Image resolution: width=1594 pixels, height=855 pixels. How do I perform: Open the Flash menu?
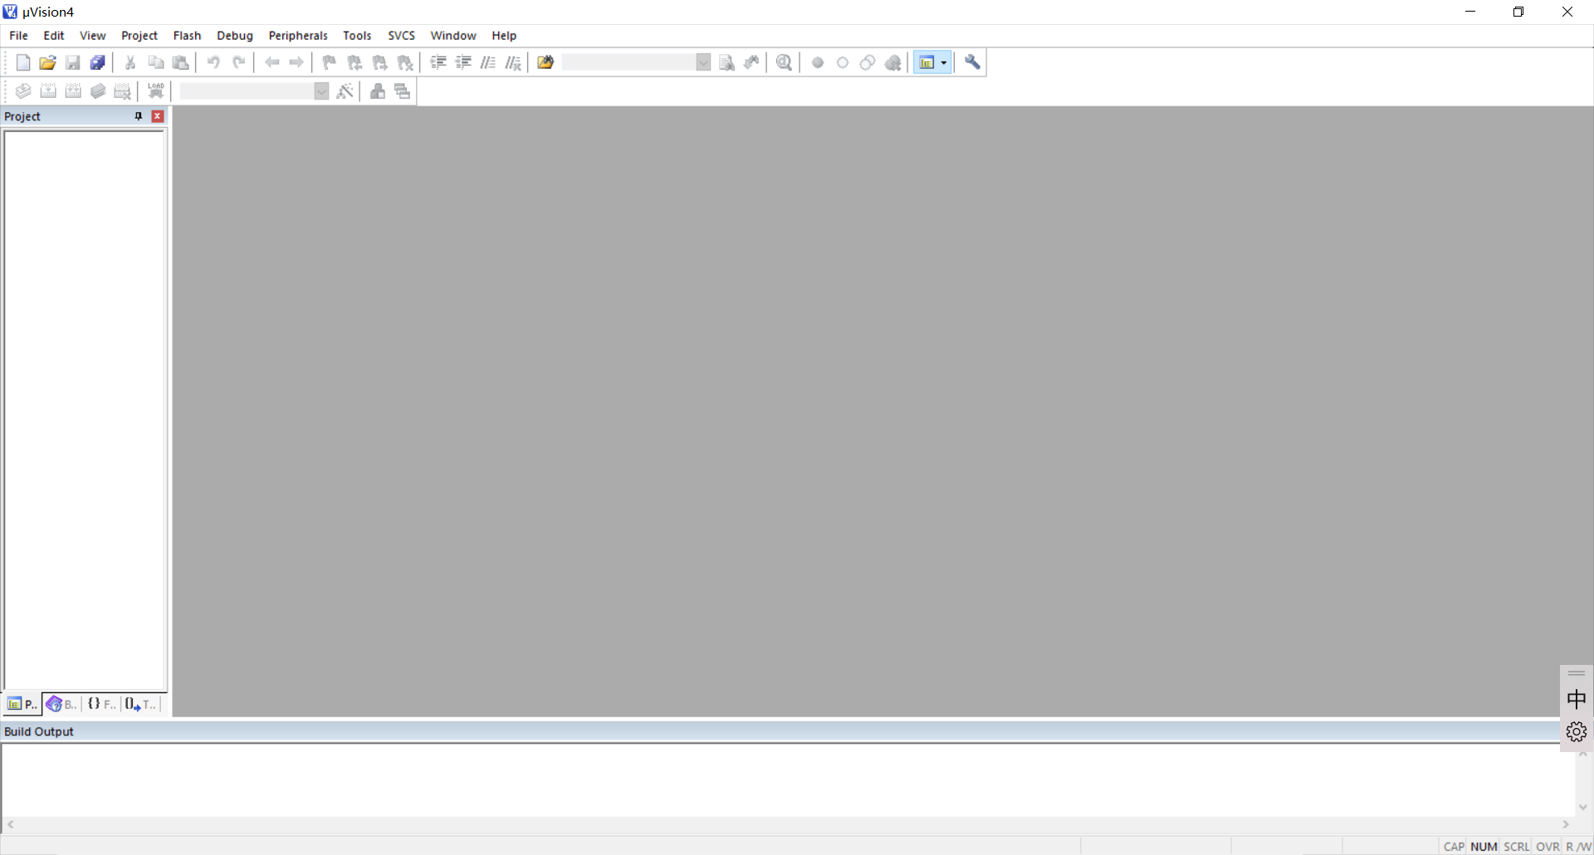187,36
